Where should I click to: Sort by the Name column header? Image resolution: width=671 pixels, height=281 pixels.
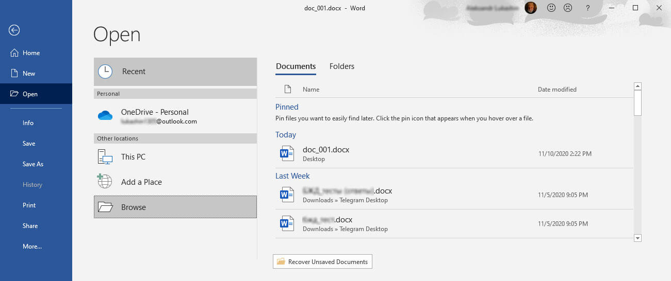311,89
